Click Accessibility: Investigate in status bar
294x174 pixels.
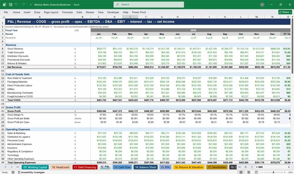tap(31, 172)
